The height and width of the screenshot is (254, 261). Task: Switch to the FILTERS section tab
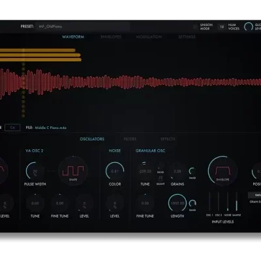pyautogui.click(x=130, y=139)
